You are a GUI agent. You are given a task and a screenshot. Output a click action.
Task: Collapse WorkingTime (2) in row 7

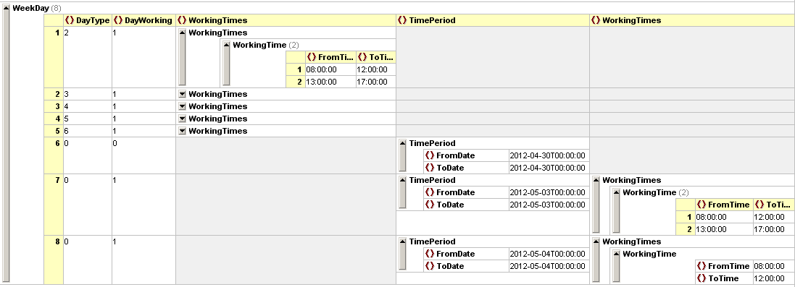[x=616, y=193]
